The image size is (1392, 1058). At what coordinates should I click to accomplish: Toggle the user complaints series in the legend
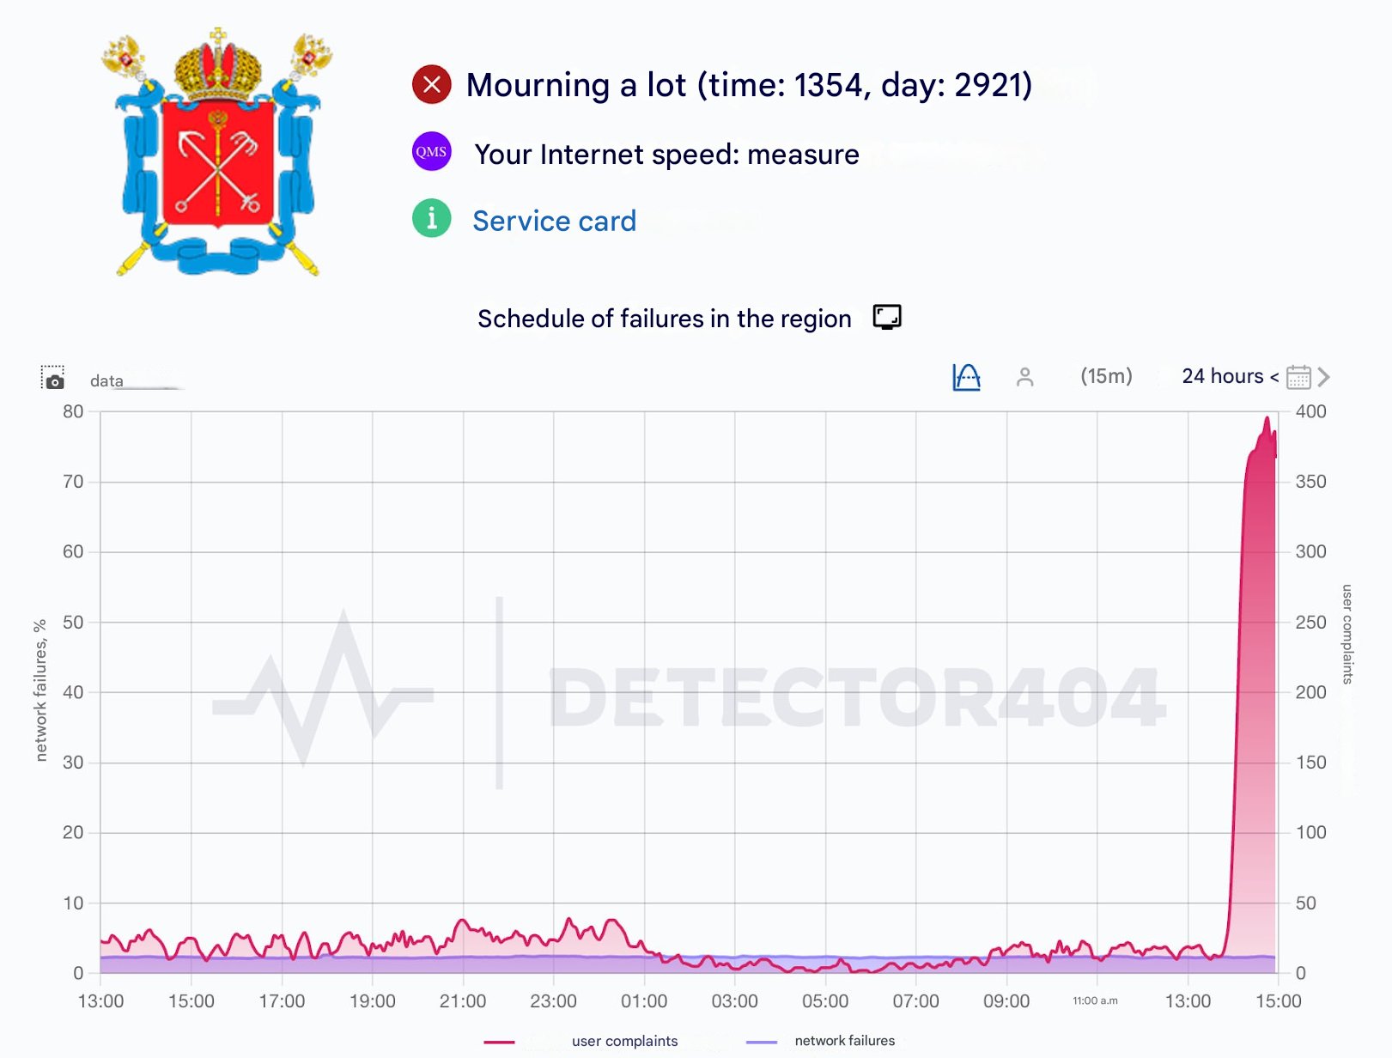point(581,1041)
